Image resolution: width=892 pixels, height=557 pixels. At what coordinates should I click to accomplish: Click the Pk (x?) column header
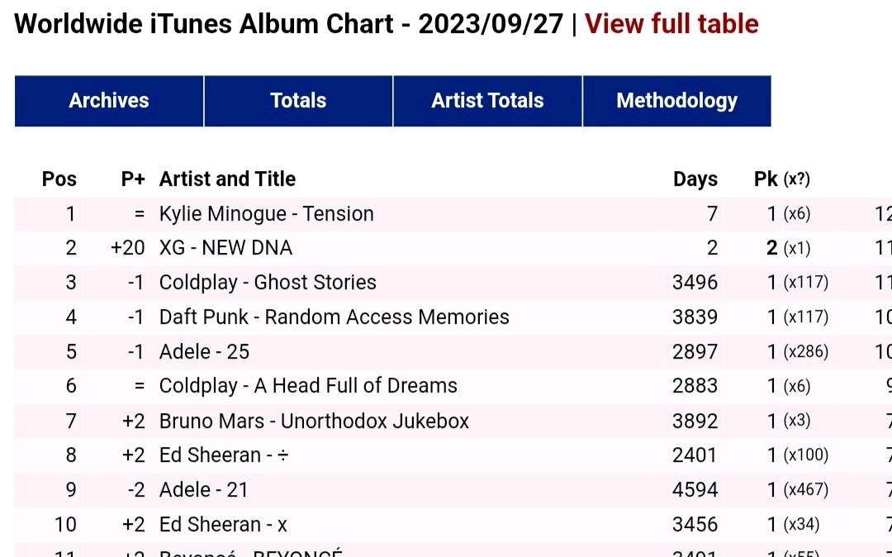781,179
